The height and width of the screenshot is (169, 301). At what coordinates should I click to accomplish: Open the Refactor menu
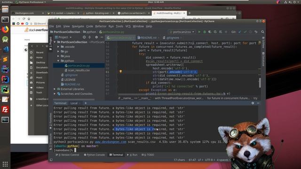pyautogui.click(x=101, y=26)
